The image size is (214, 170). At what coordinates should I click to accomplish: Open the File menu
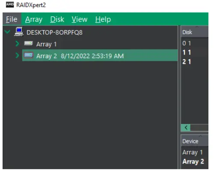click(12, 19)
